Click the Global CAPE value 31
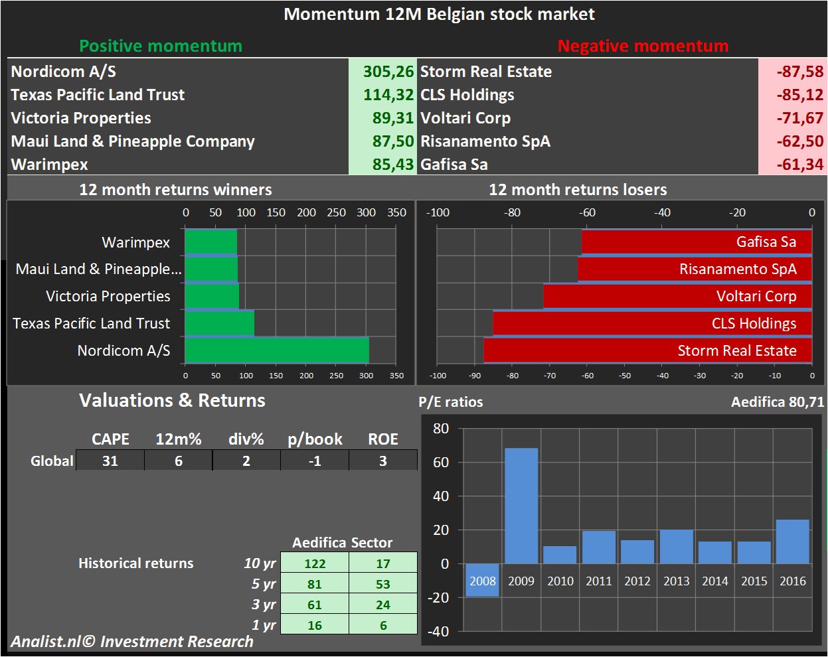This screenshot has height=657, width=828. pos(110,461)
